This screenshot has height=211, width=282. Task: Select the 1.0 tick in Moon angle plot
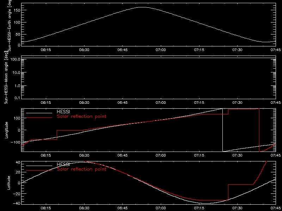point(17,86)
